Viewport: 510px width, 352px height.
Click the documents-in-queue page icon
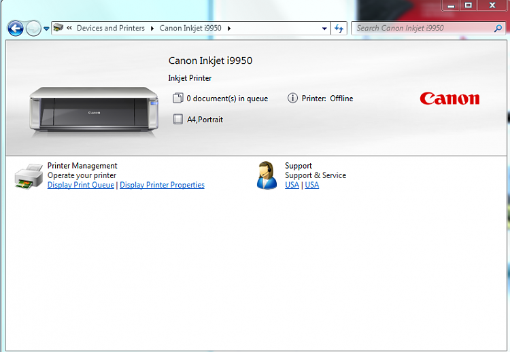tap(178, 98)
